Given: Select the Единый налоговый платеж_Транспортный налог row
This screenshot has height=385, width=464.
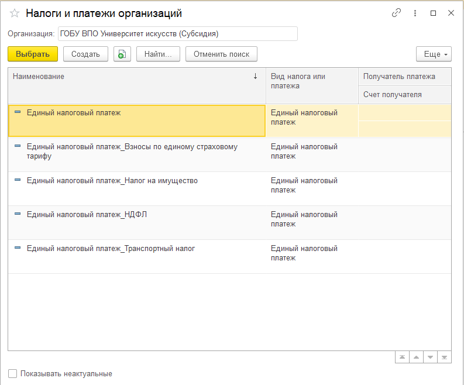Looking at the screenshot, I should (229, 256).
